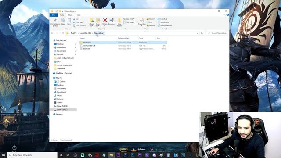Open the Copy to dropdown
Image resolution: width=281 pixels, height=158 pixels.
pyautogui.click(x=97, y=25)
